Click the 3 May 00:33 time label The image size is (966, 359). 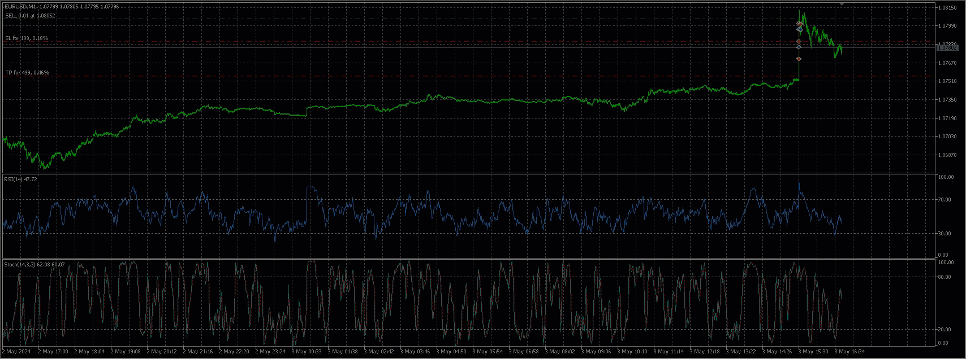point(307,352)
